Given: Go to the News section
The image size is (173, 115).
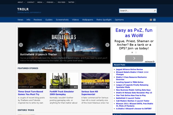Looking at the screenshot, I should pyautogui.click(x=20, y=20).
